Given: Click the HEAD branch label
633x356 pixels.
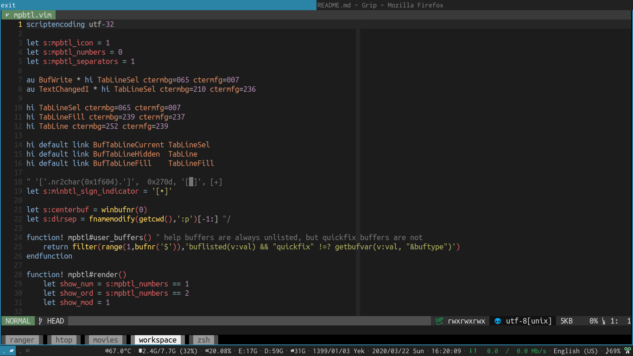Looking at the screenshot, I should (x=56, y=321).
